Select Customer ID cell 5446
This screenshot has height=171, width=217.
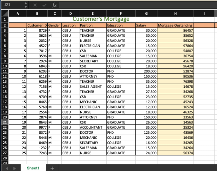(37, 138)
